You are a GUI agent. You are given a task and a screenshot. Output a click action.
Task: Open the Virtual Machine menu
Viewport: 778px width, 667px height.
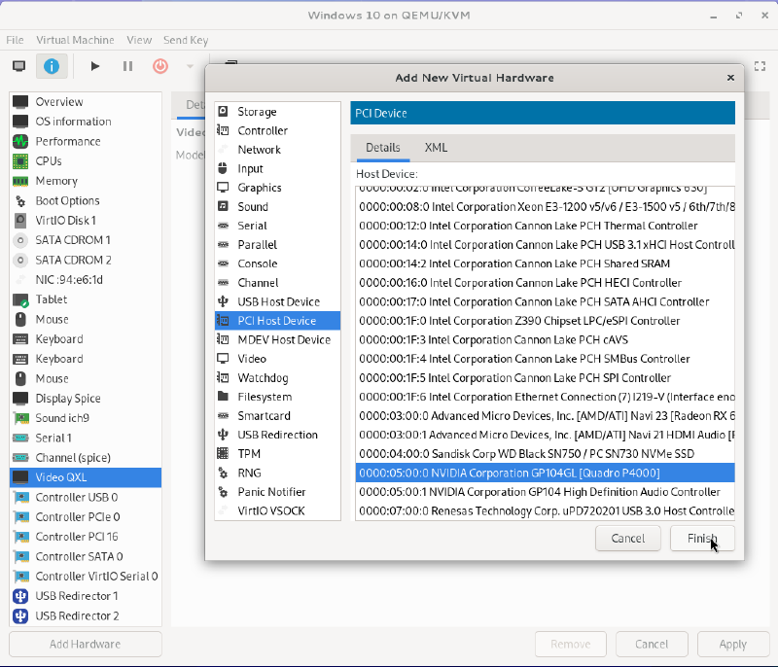pyautogui.click(x=75, y=40)
